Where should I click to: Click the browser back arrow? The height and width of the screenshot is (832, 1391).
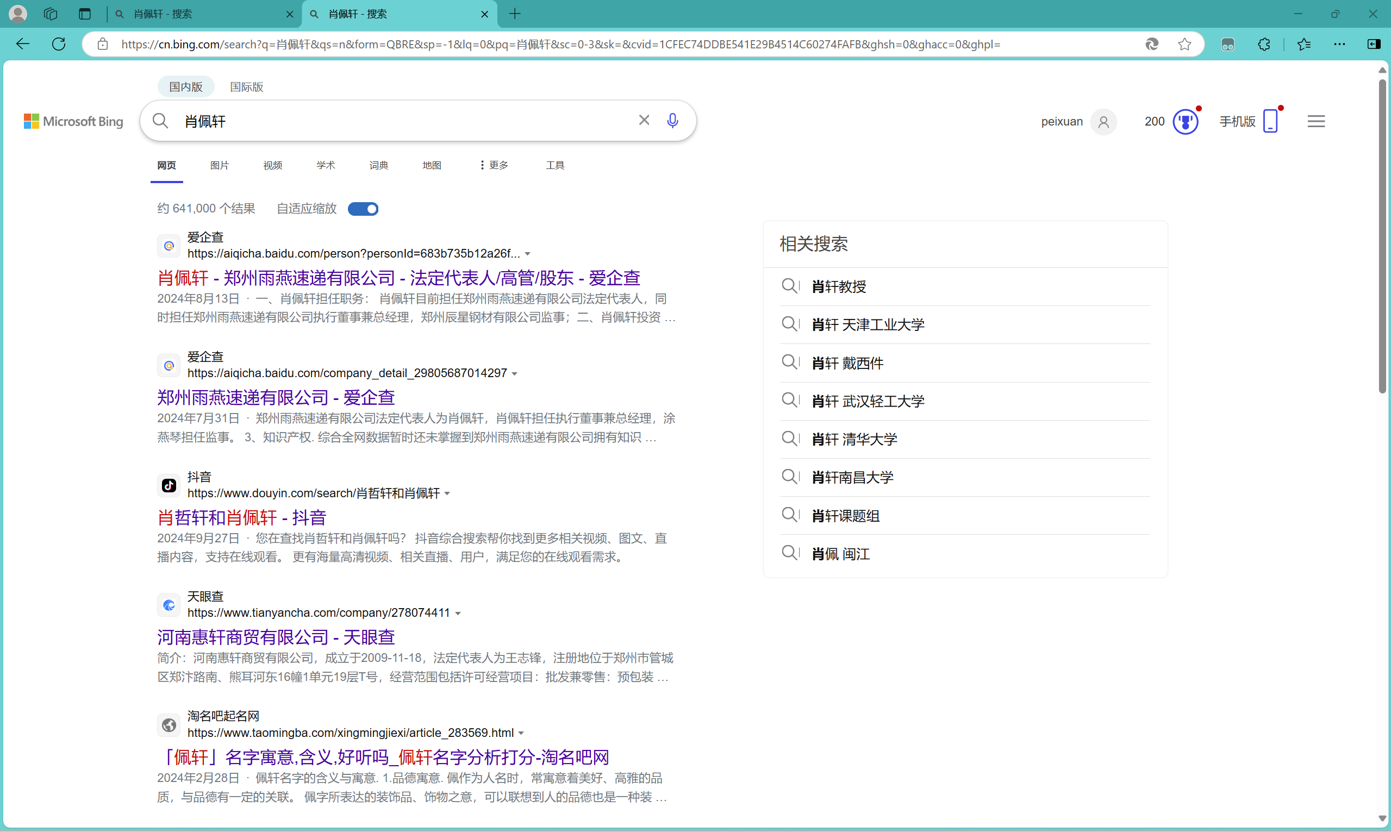22,43
